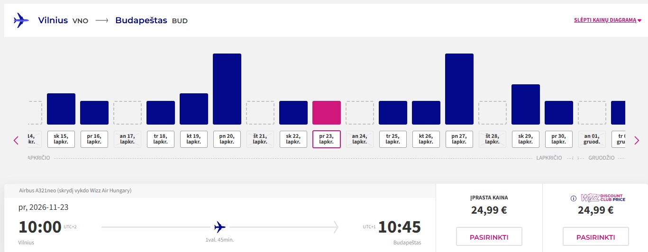The height and width of the screenshot is (252, 648).
Task: Click the price bar above sk 22
Action: (293, 113)
